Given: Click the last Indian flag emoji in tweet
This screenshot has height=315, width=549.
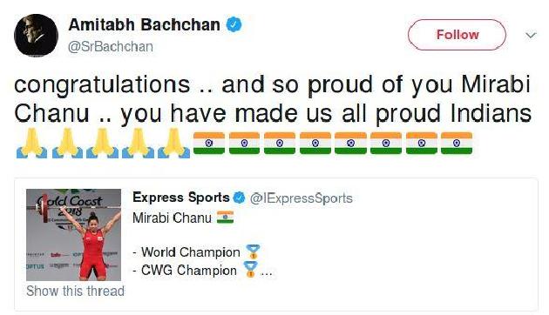Looking at the screenshot, I should 457,143.
